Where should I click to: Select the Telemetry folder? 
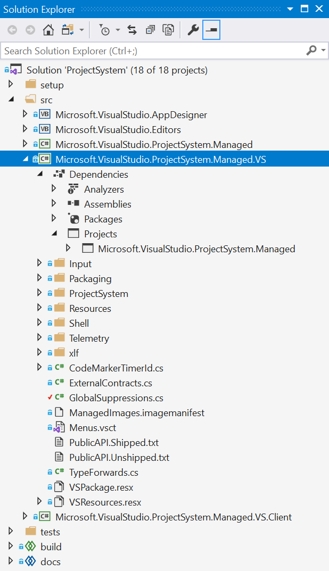coord(89,338)
